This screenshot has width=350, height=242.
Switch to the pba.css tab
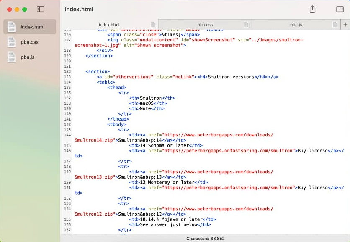point(205,25)
